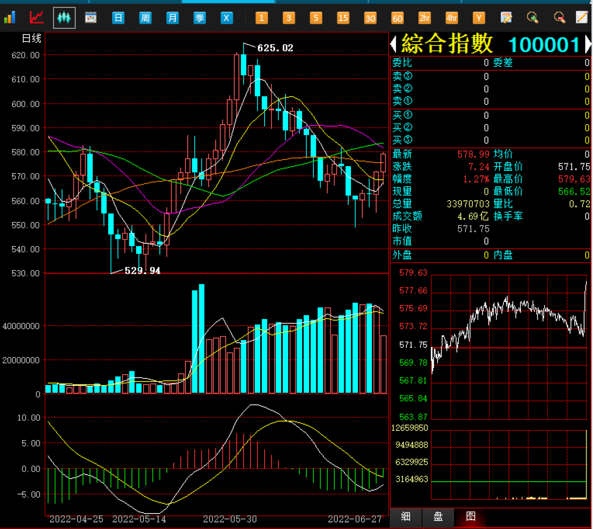Click the 内盘 label
This screenshot has width=593, height=529.
tap(503, 255)
